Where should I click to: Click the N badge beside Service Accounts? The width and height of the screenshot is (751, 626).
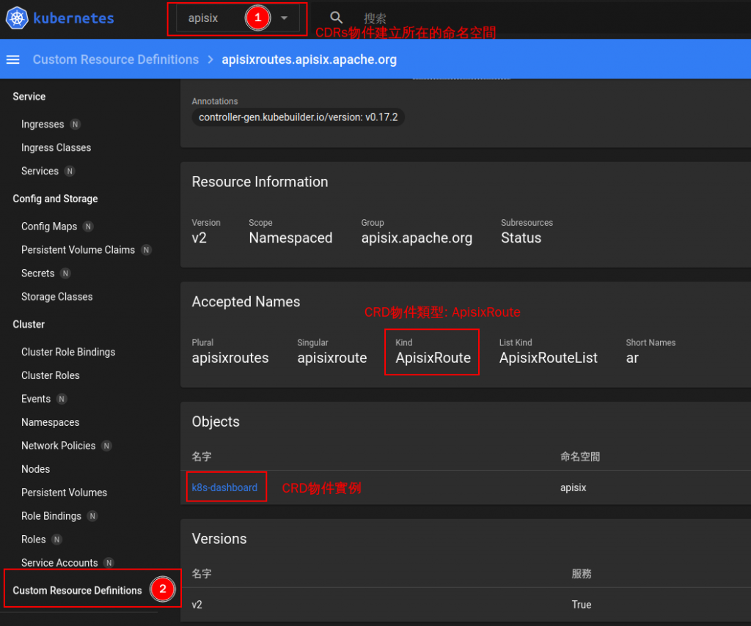[109, 563]
